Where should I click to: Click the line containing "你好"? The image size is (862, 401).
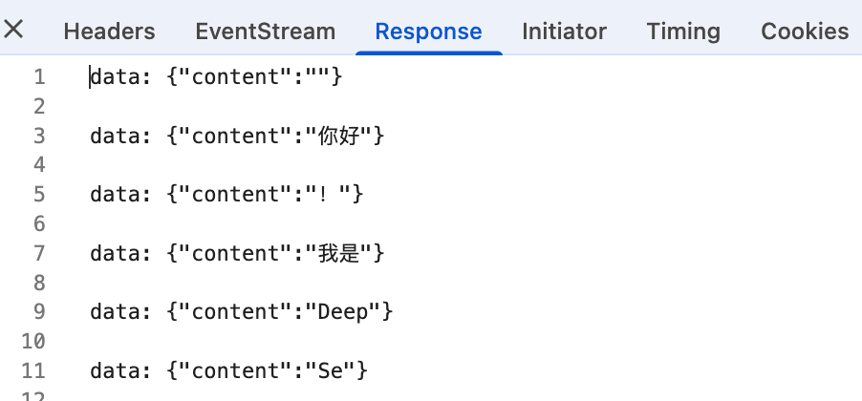[x=237, y=137]
